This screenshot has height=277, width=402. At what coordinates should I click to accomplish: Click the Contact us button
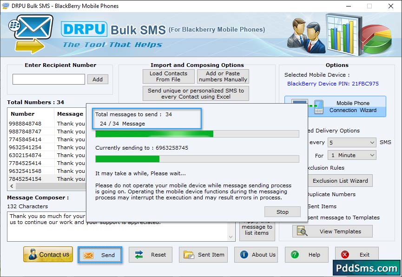click(x=48, y=254)
